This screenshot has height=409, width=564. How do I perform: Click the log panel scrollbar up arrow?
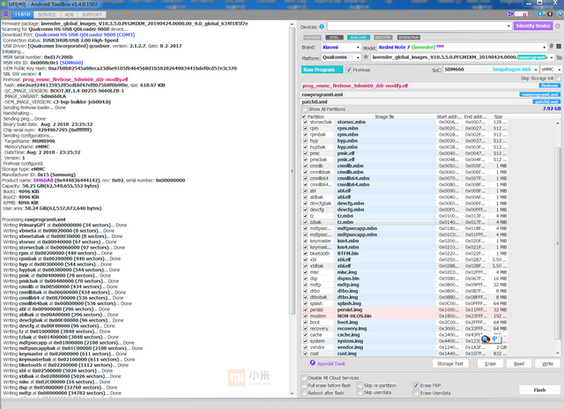[292, 24]
